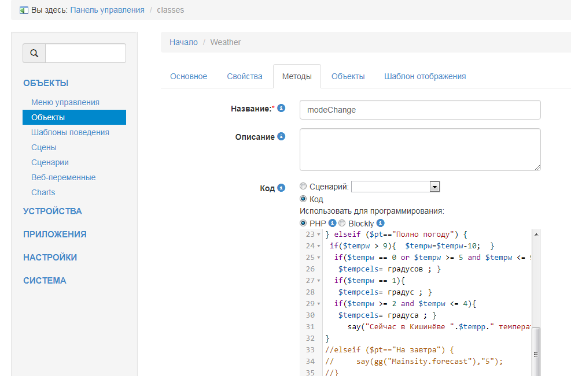571x376 pixels.
Task: Collapse code fold arrow on line 29
Action: [x=319, y=304]
